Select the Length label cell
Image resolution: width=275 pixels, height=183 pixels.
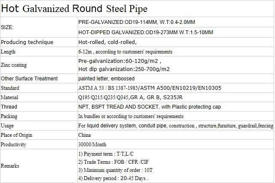tap(9, 51)
